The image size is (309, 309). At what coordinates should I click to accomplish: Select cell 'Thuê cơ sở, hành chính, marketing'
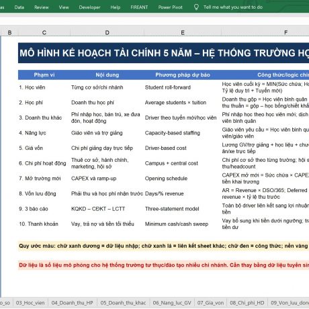107,163
